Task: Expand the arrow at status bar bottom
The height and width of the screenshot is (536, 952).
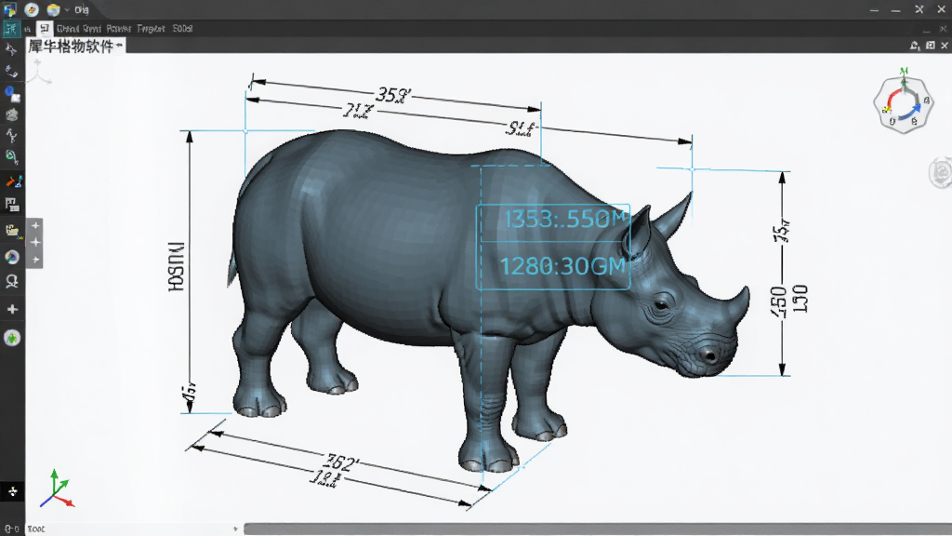Action: pos(235,529)
